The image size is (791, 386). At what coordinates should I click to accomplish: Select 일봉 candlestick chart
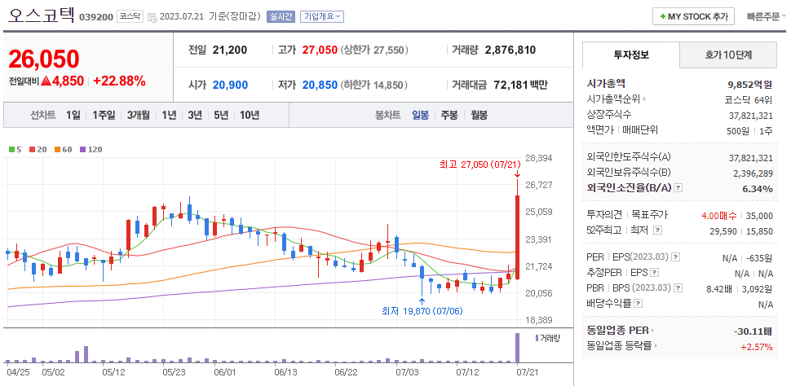coord(420,116)
